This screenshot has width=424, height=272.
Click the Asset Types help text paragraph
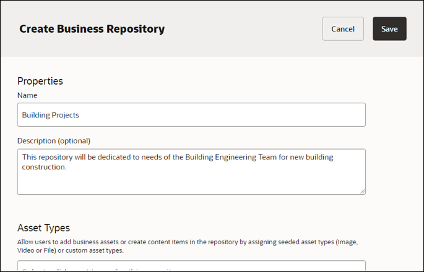188,246
